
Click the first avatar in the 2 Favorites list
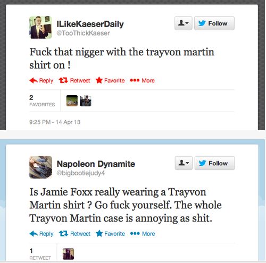72,101
